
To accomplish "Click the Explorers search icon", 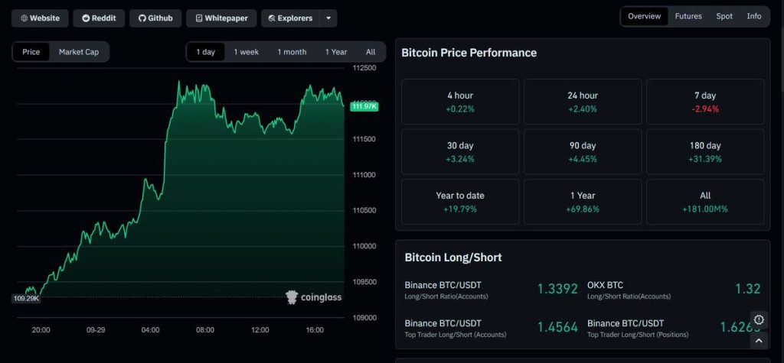I will pyautogui.click(x=272, y=18).
